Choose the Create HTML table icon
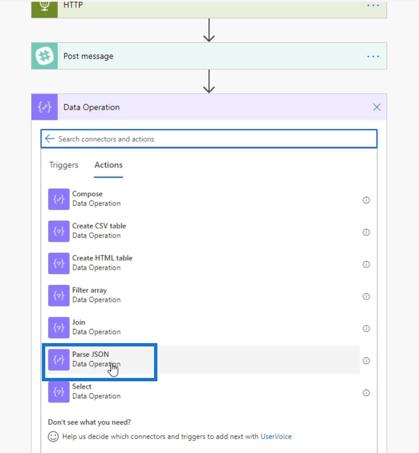 pos(59,263)
